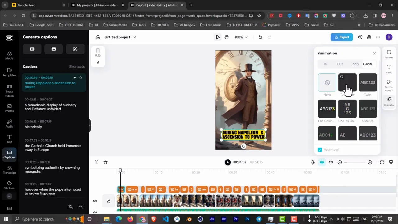Image resolution: width=398 pixels, height=224 pixels.
Task: Open the project name dropdown
Action: point(135,37)
